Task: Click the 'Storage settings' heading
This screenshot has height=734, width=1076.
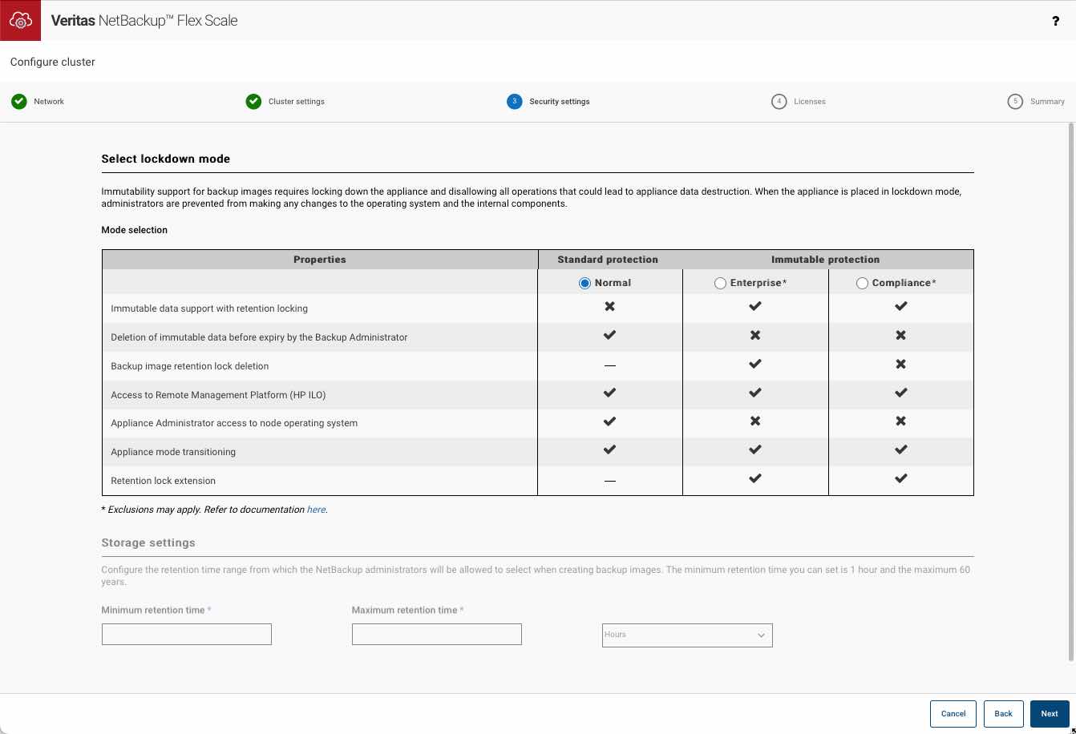Action: 148,542
